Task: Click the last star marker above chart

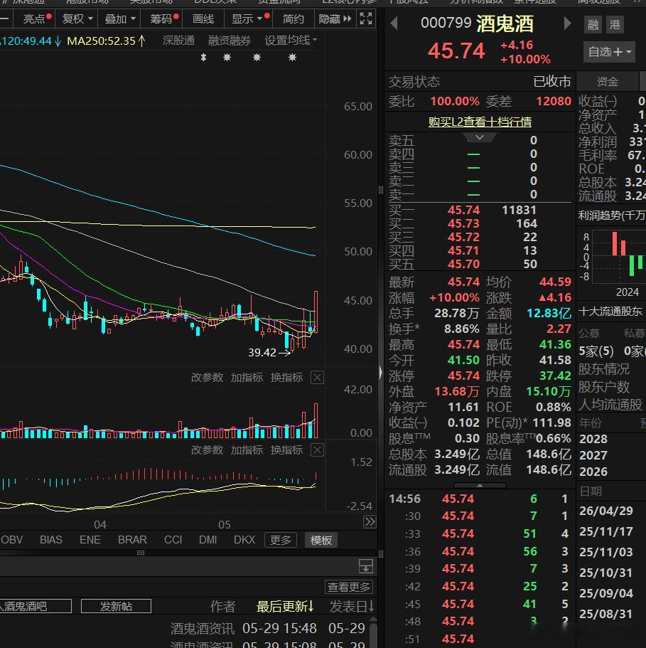Action: click(x=292, y=58)
